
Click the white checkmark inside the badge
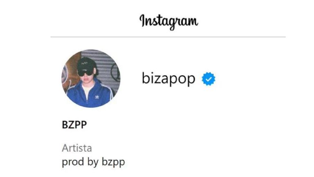[209, 79]
